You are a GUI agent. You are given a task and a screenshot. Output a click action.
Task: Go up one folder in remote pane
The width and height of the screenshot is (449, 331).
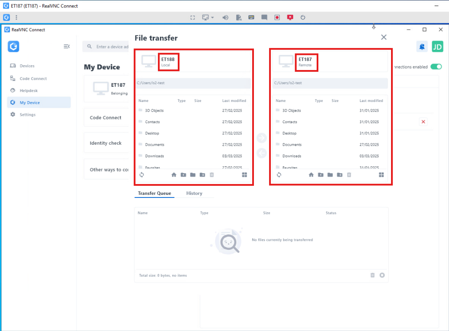click(321, 175)
